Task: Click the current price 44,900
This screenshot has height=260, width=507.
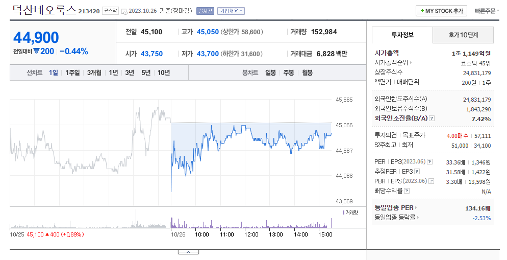Action: click(x=36, y=38)
